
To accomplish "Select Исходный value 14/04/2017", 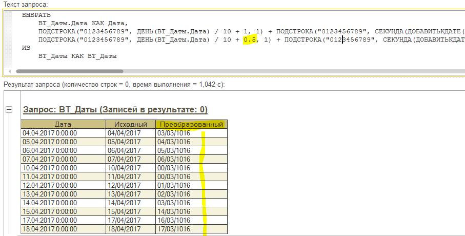I will coord(131,203).
